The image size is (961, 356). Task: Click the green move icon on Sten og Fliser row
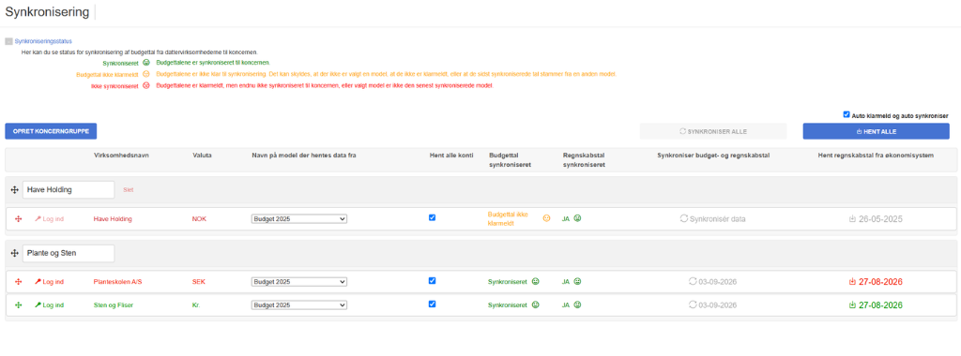[18, 305]
